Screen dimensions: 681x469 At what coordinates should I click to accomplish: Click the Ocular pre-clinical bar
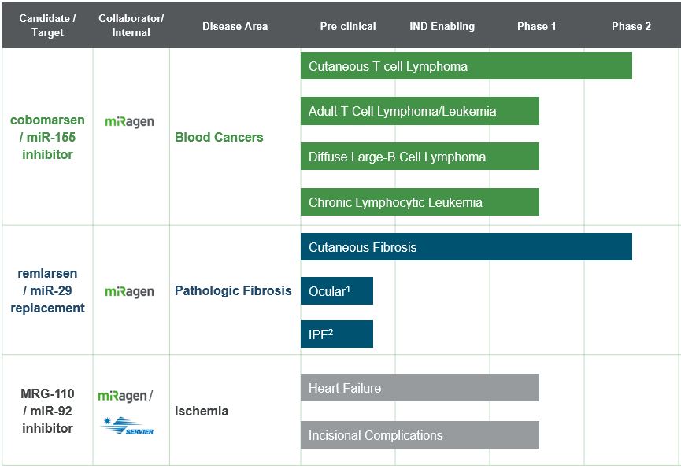336,291
